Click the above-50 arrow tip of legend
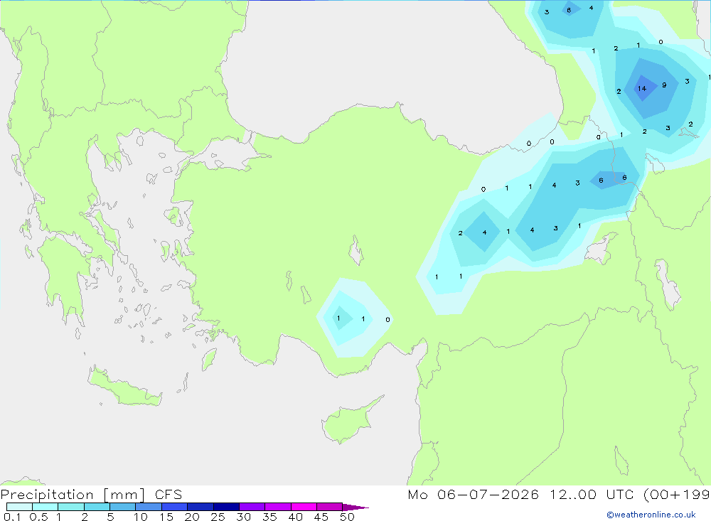Screen dimensions: 711x521 point(355,507)
